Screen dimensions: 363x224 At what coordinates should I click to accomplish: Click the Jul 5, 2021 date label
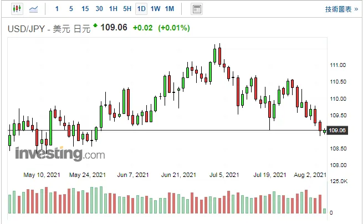[224, 175]
